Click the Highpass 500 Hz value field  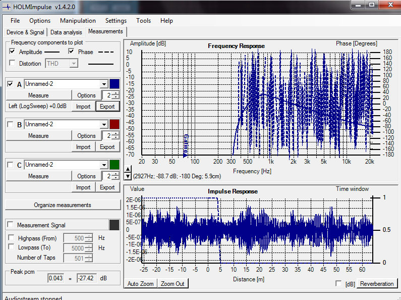tap(74, 238)
